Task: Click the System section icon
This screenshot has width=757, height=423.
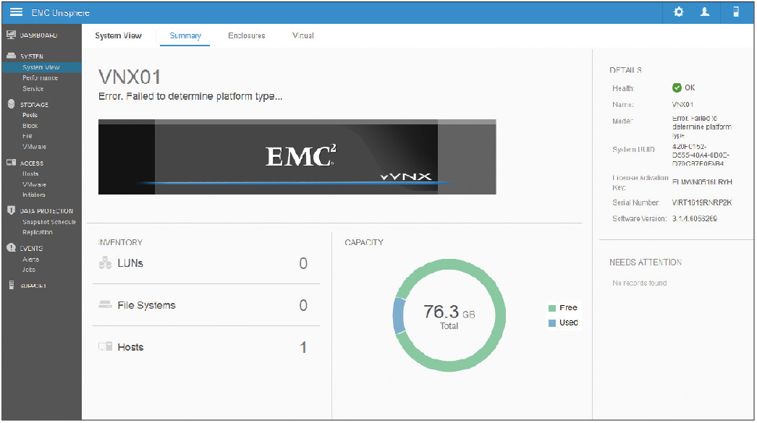Action: point(11,56)
